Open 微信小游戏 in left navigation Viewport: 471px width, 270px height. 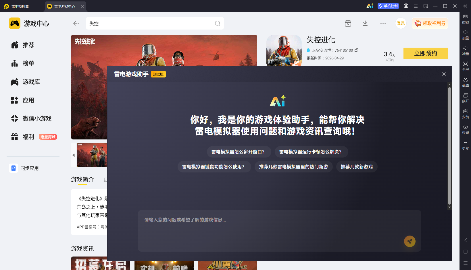coord(31,119)
